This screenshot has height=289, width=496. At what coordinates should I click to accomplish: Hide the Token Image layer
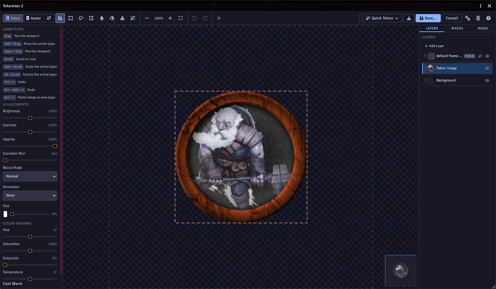(487, 68)
